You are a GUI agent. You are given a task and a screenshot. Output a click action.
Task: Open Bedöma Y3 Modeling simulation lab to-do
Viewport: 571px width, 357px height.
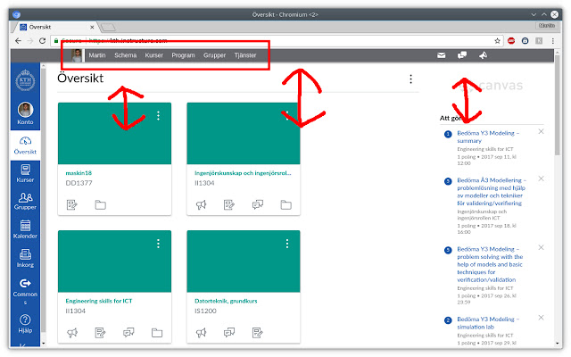[488, 323]
